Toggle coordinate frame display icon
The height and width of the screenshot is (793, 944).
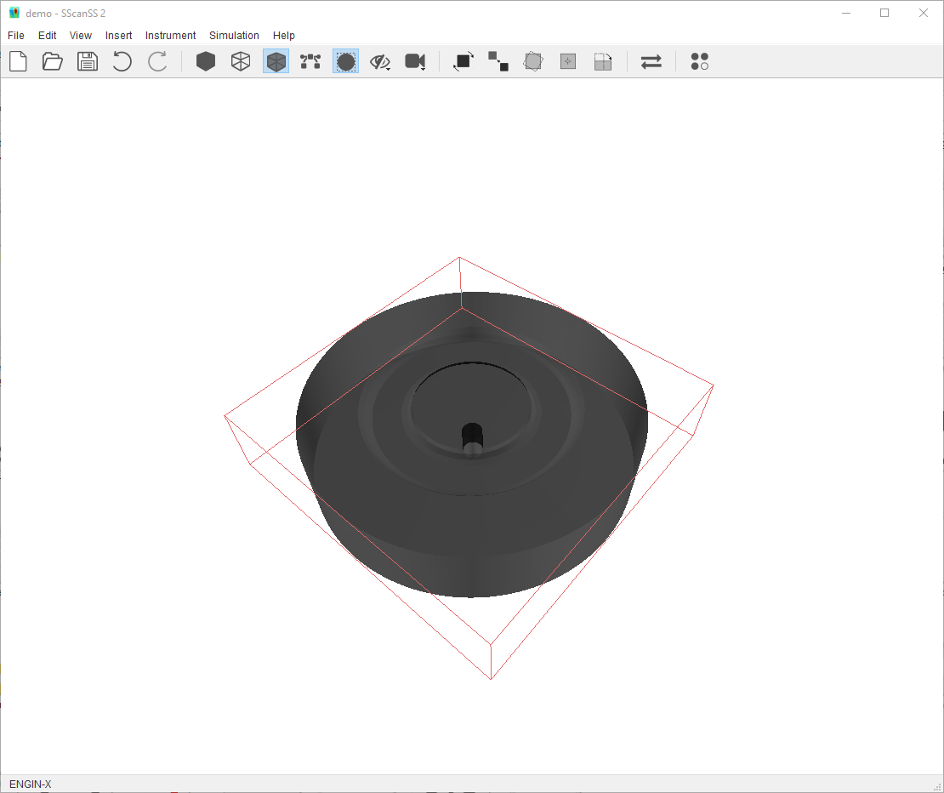pos(310,61)
